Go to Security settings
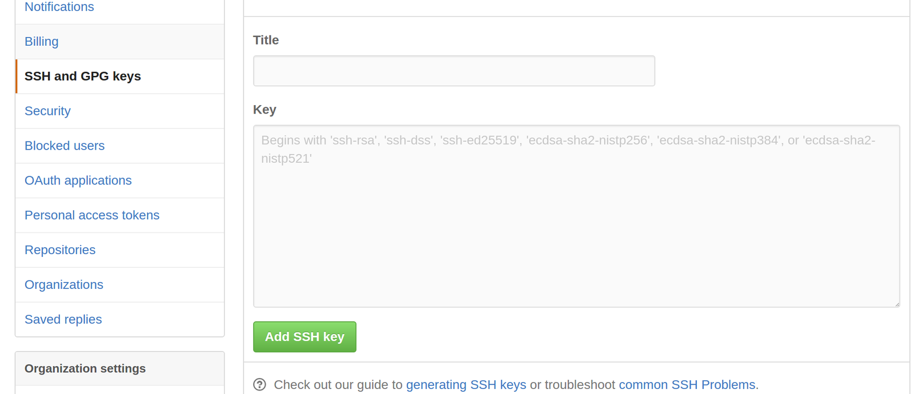Viewport: 914px width, 394px height. 47,111
